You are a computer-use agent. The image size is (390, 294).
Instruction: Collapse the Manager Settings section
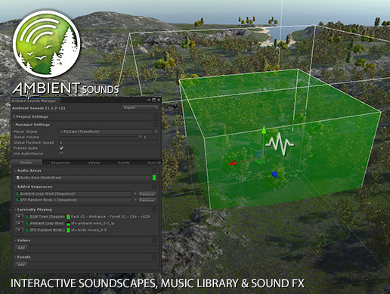click(31, 125)
